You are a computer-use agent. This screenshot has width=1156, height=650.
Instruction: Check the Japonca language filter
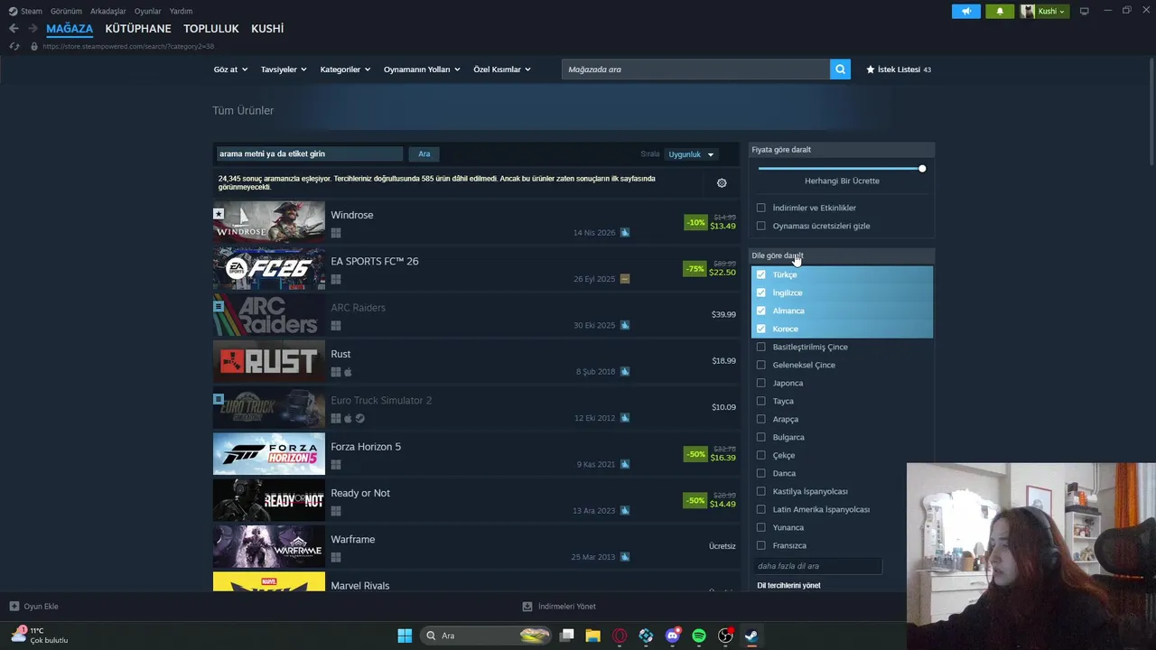click(761, 383)
